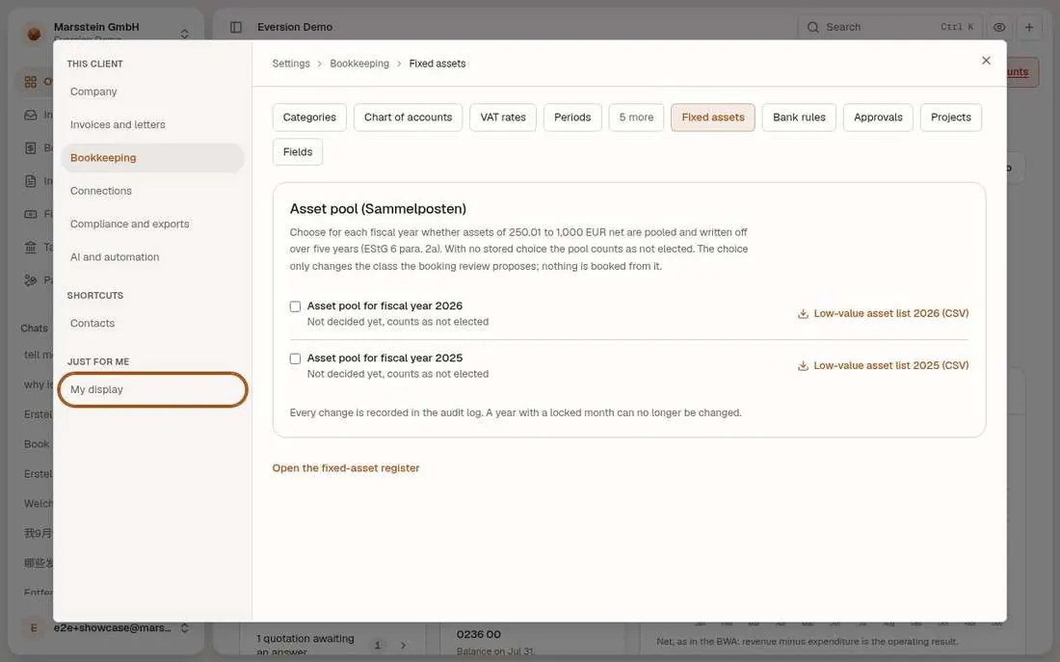Download Low-value asset list 2026 (CSV)
Viewport: 1060px width, 662px height.
[884, 314]
